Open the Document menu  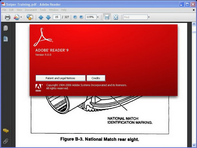click(31, 10)
